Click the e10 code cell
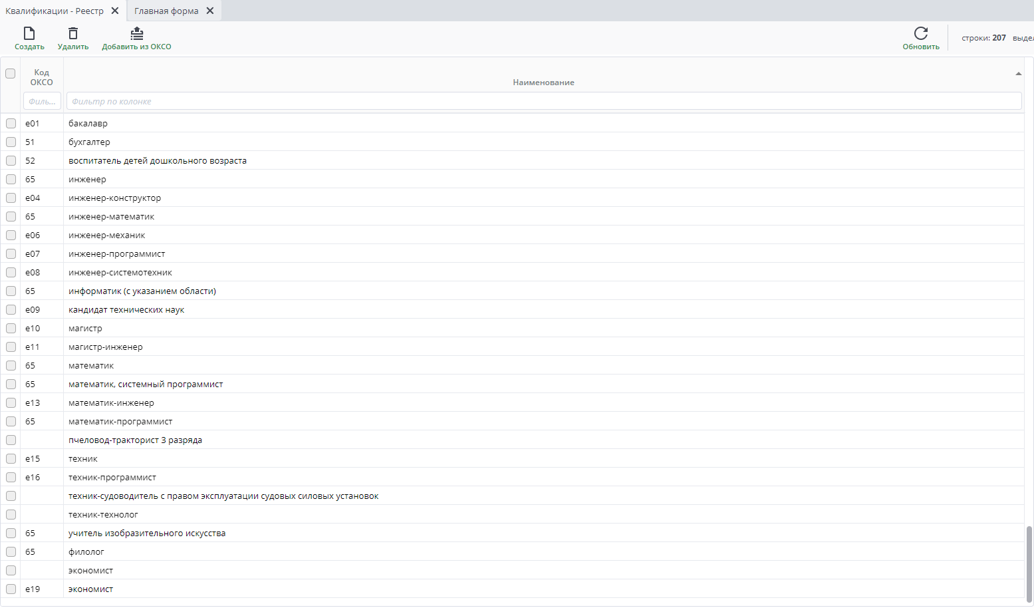1034x608 pixels. pos(42,328)
